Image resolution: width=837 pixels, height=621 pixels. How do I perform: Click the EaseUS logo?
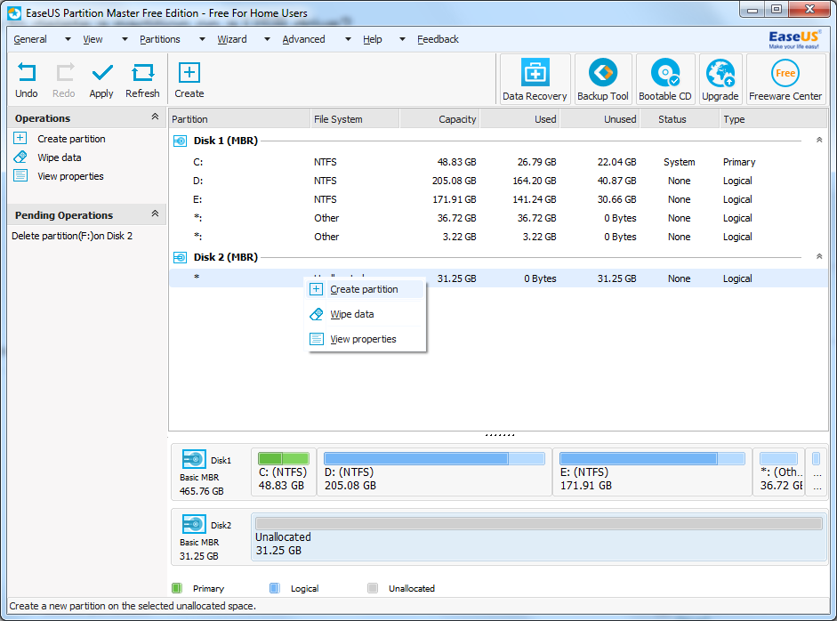pyautogui.click(x=793, y=39)
